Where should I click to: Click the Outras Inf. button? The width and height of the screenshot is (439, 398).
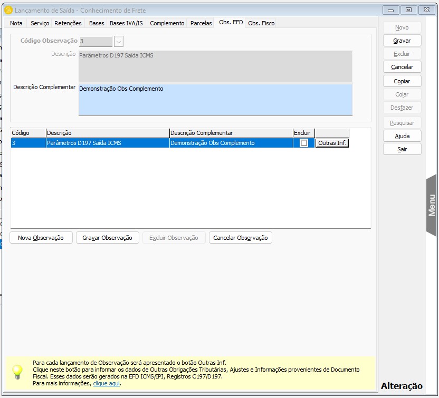332,143
